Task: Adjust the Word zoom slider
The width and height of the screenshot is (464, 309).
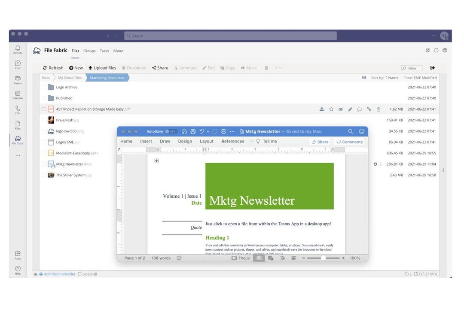Action: point(323,258)
